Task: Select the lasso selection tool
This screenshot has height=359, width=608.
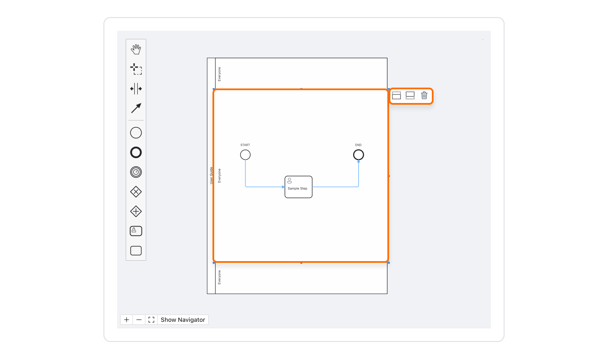Action: click(x=136, y=69)
